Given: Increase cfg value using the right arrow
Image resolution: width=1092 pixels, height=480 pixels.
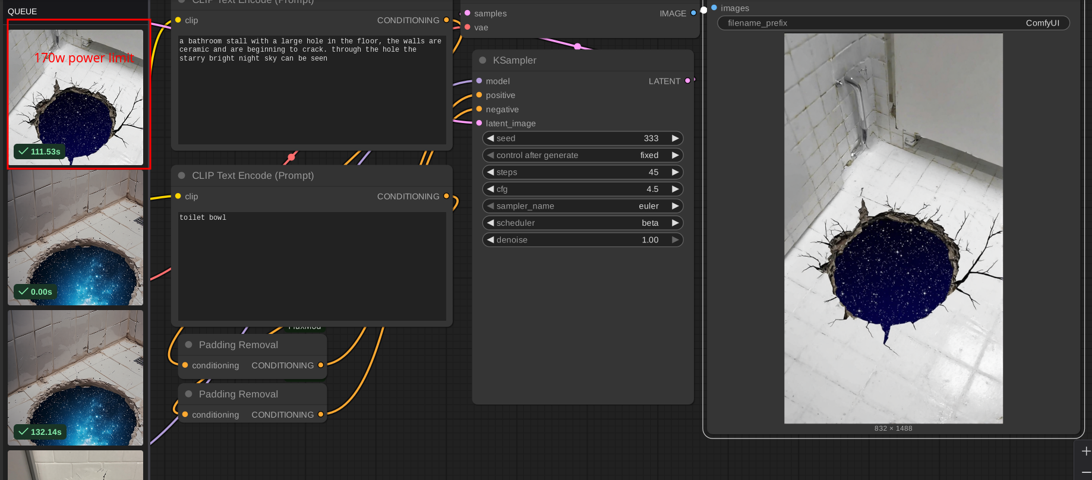Looking at the screenshot, I should (675, 190).
